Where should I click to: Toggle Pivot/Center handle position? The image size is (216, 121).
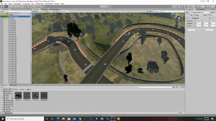tap(31, 6)
